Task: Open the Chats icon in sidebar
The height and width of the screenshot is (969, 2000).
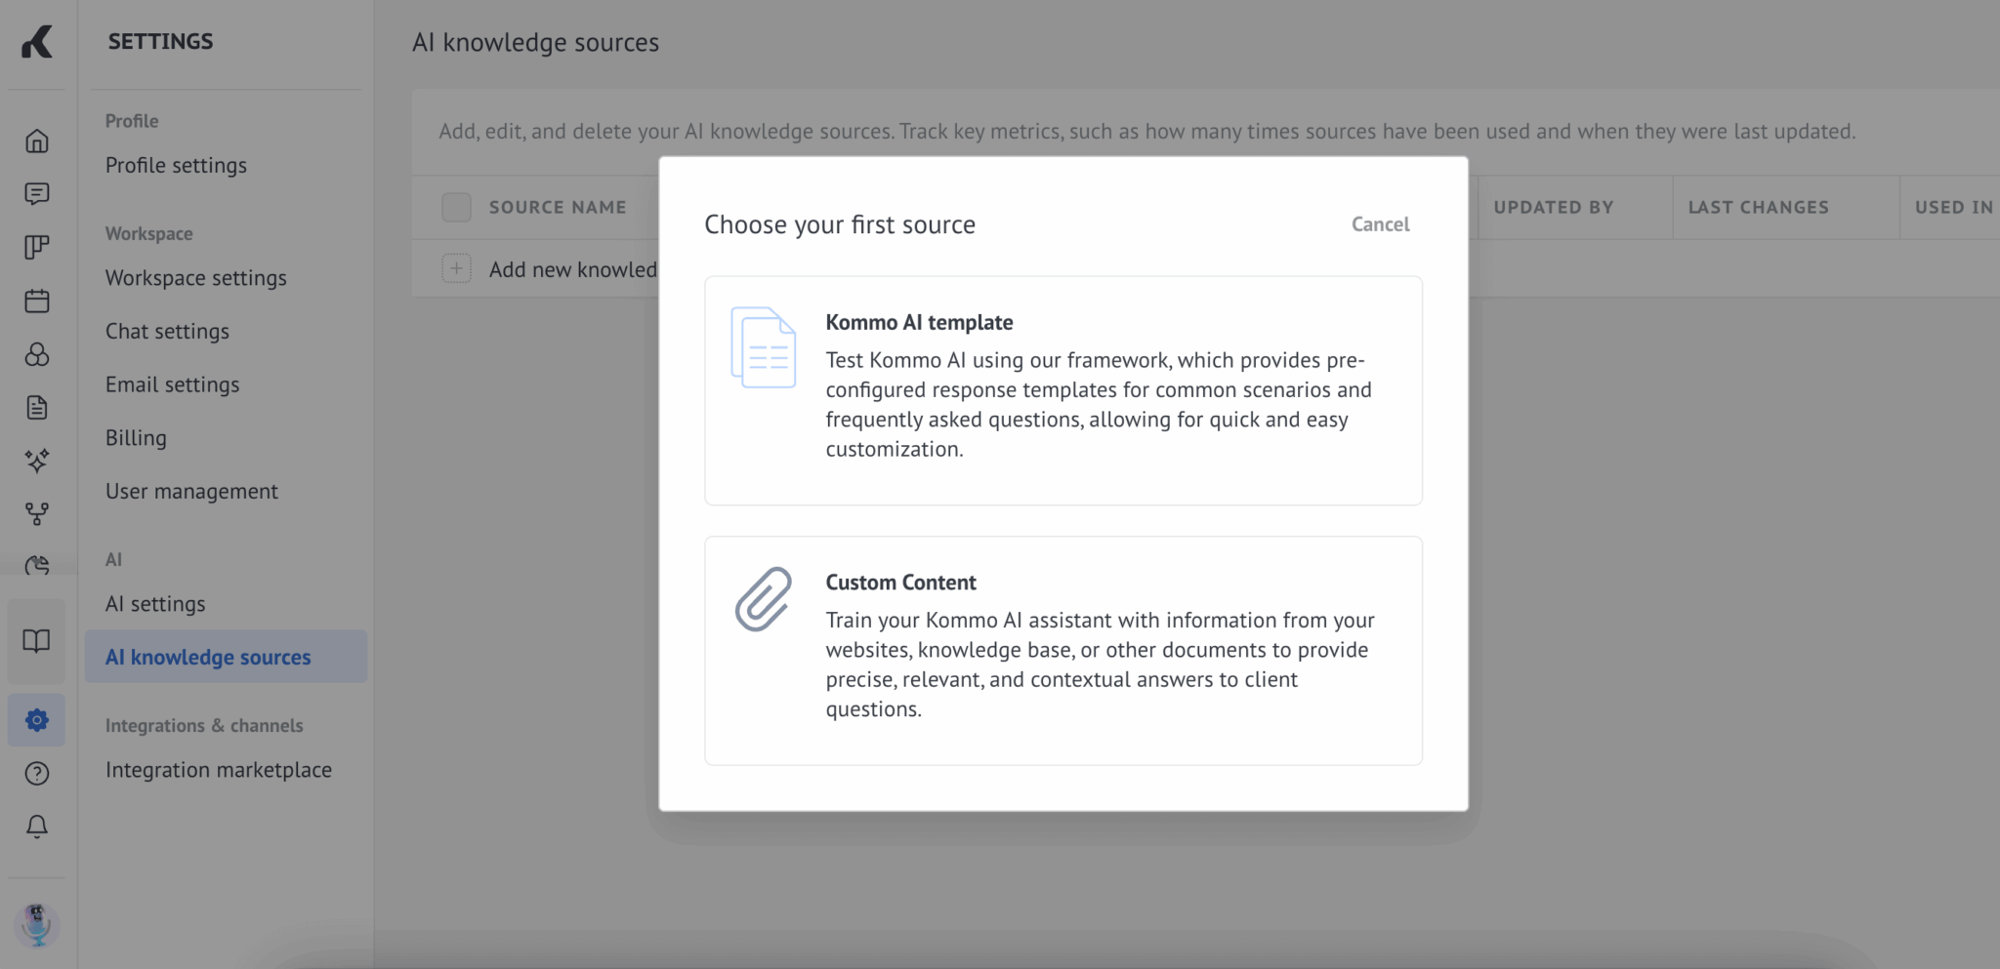Action: tap(37, 194)
